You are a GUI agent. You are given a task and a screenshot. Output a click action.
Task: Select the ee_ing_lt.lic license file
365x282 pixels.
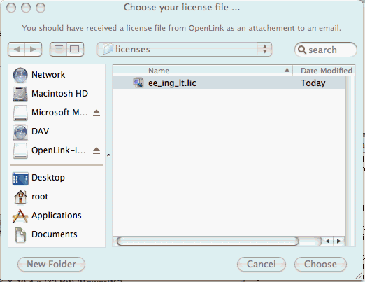(229, 83)
